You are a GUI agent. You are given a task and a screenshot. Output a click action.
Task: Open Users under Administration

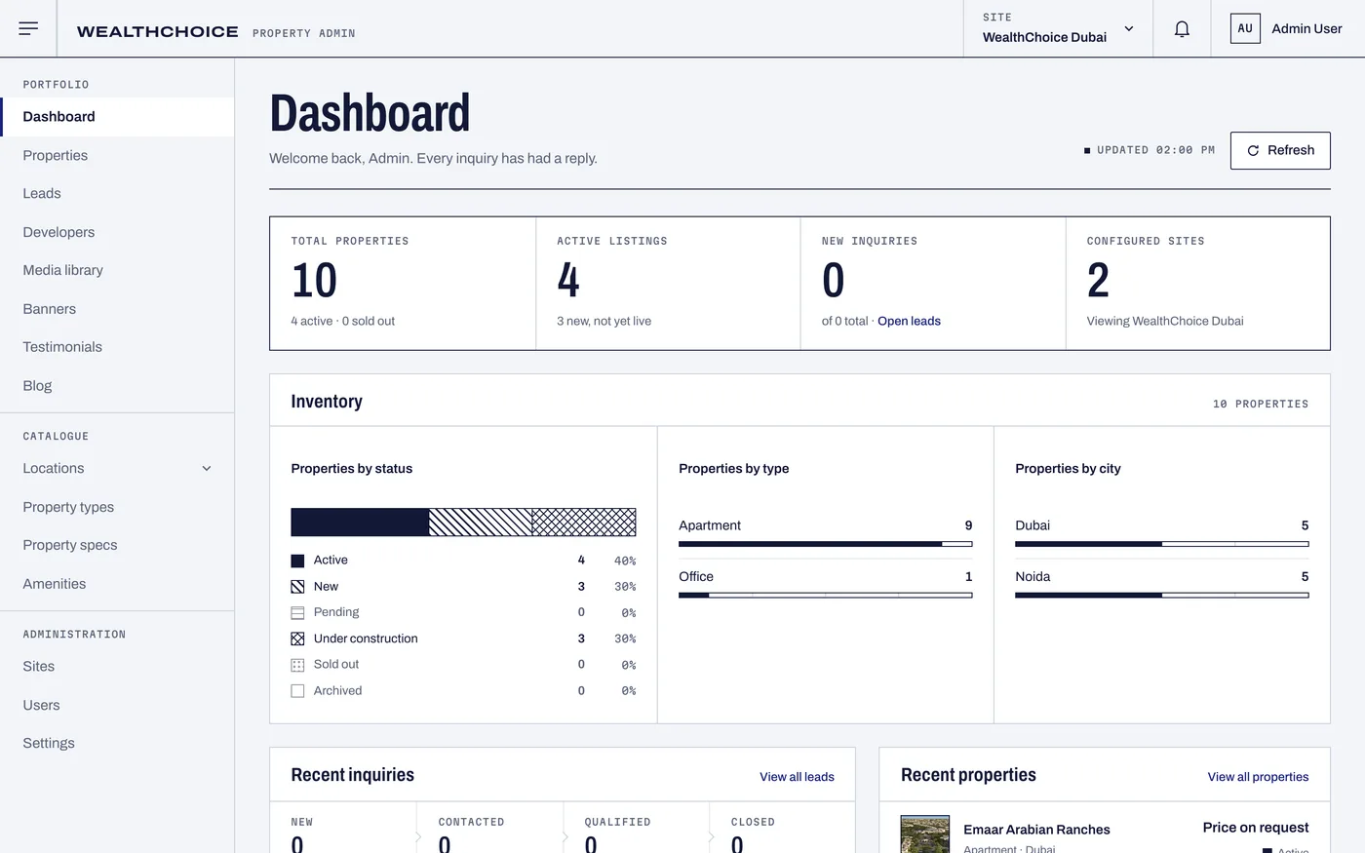click(117, 705)
